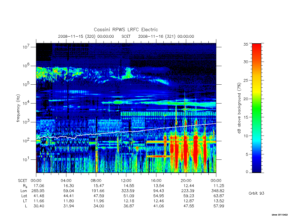Click the 10^5 frequency tick label
288x216 pixels.
pyautogui.click(x=26, y=84)
